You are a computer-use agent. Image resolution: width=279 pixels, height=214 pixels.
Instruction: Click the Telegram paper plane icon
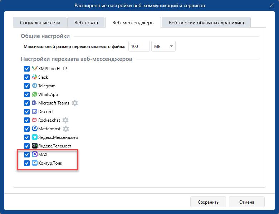point(35,86)
